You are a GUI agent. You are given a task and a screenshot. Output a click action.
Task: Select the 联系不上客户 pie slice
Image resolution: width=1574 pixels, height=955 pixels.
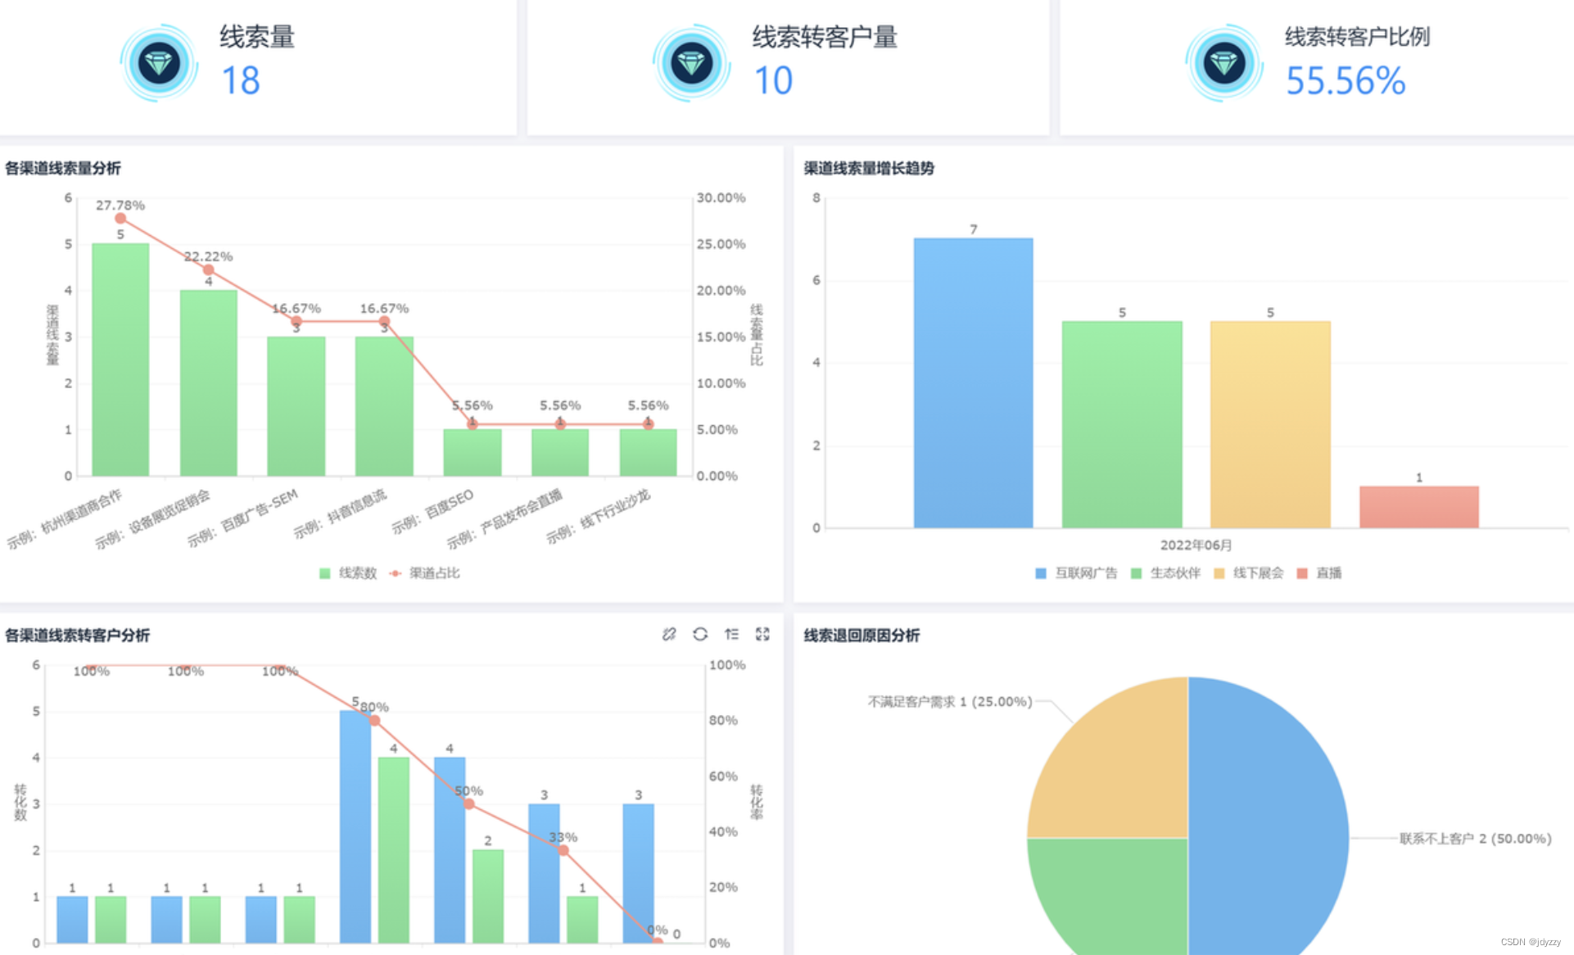(1269, 819)
